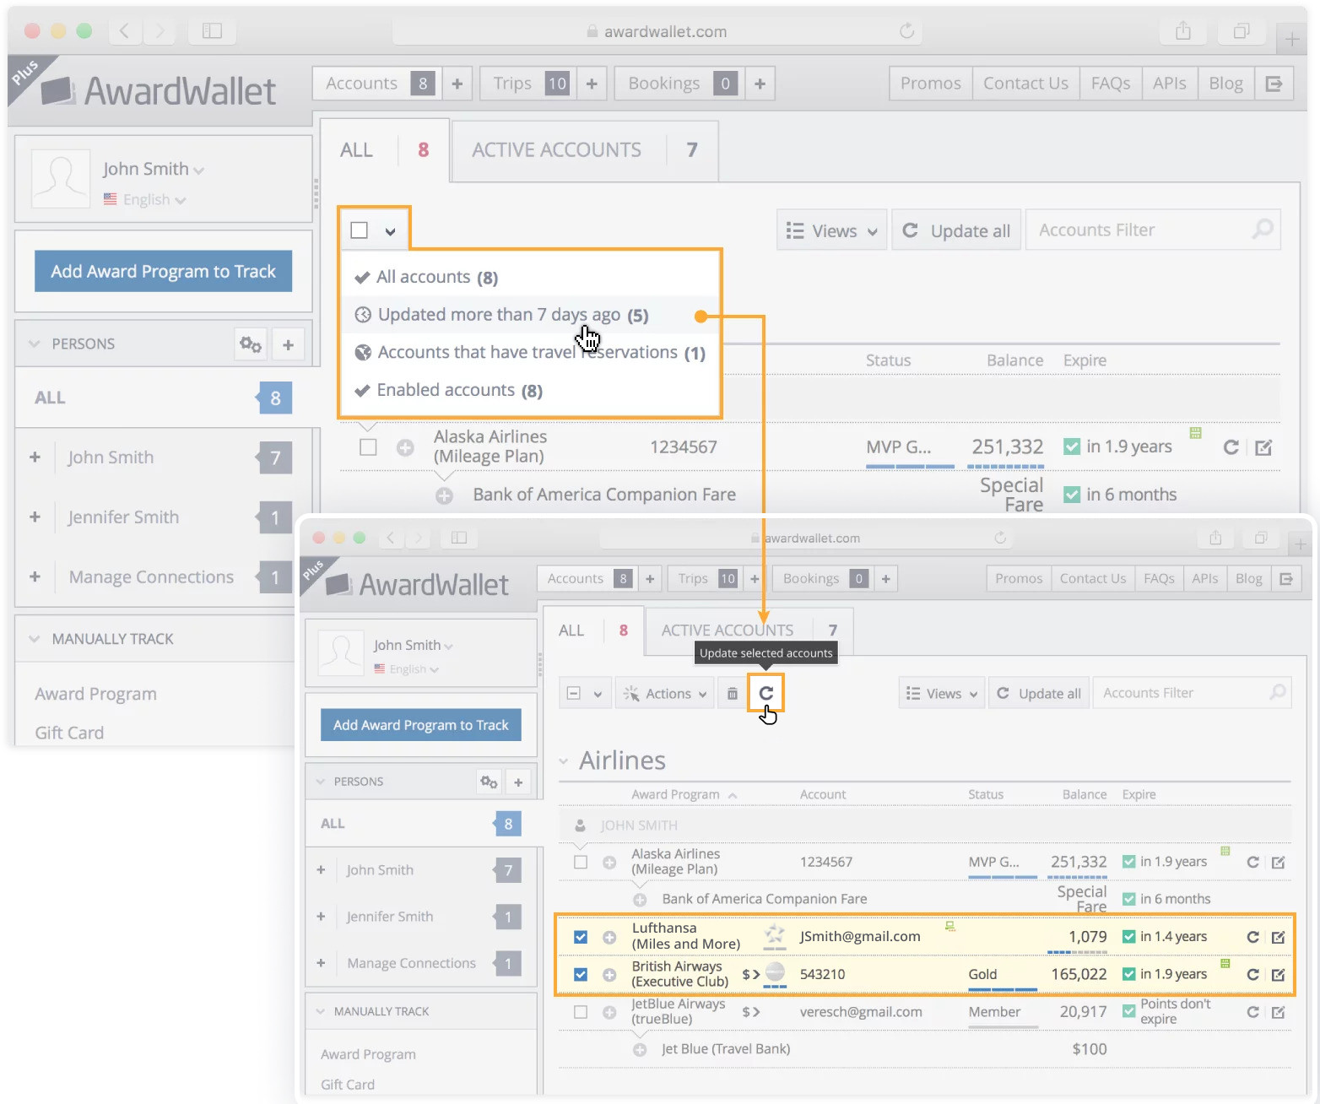1320x1104 pixels.
Task: Switch to ALL tab in front window
Action: pyautogui.click(x=593, y=630)
